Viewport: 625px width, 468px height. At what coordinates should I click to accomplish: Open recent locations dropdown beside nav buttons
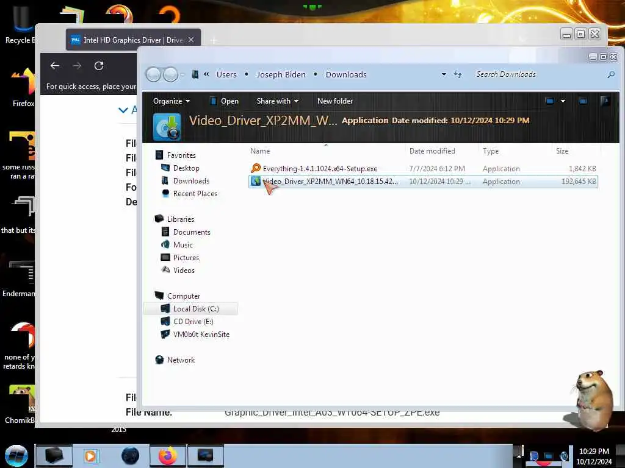click(x=182, y=74)
